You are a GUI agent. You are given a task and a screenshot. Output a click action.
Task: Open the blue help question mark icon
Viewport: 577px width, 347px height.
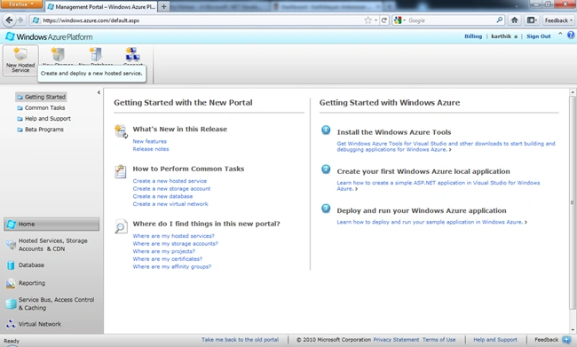click(571, 35)
